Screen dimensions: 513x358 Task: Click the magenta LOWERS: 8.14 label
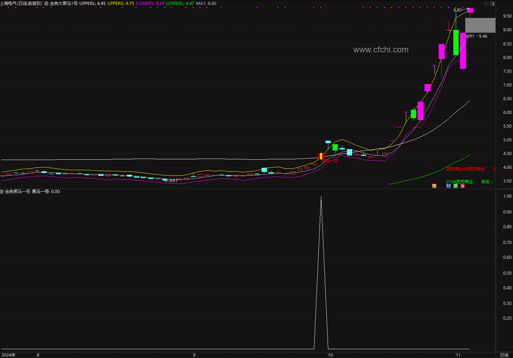pyautogui.click(x=150, y=4)
